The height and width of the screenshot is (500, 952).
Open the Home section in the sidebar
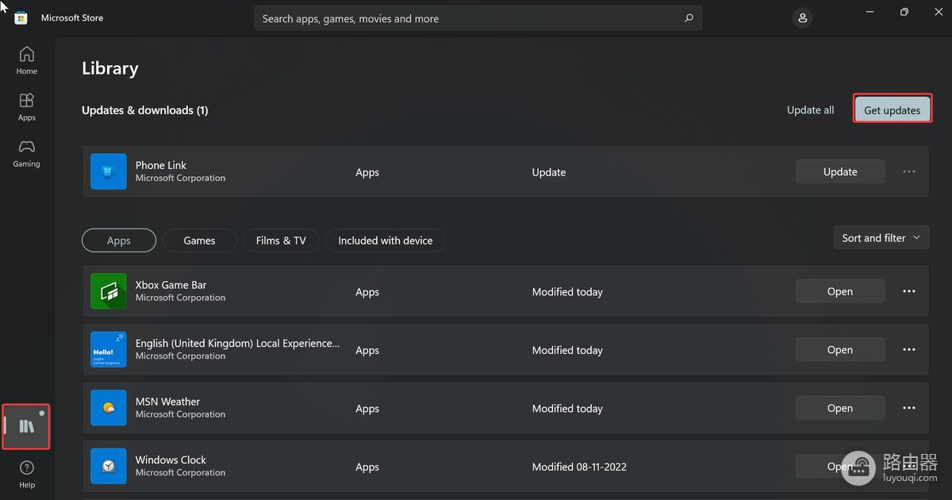26,60
